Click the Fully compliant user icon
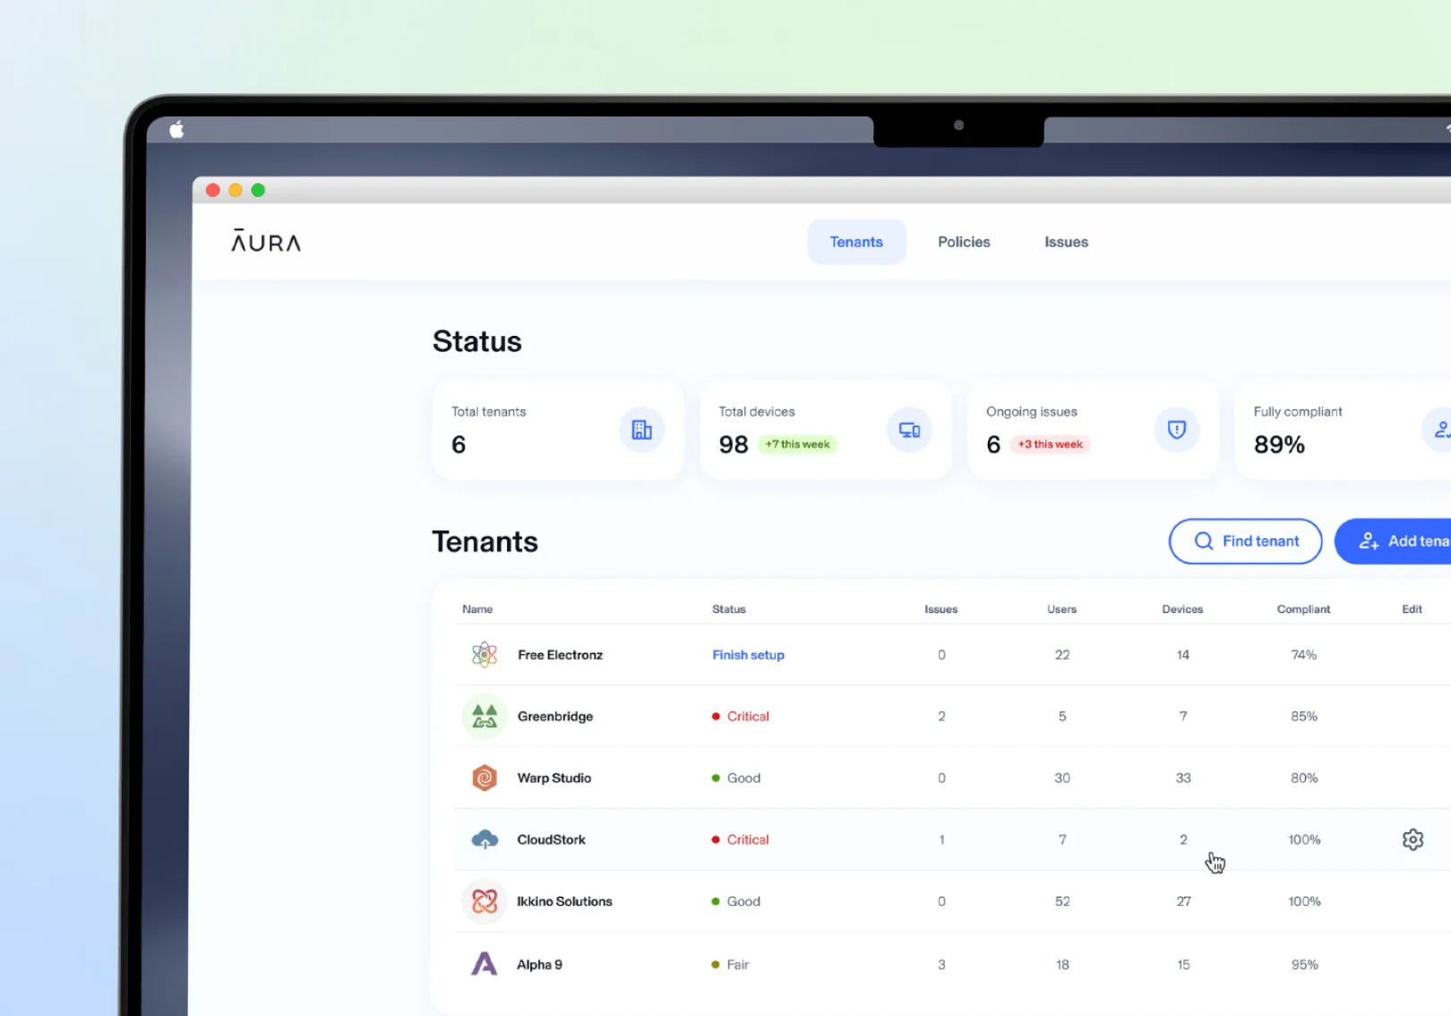The width and height of the screenshot is (1451, 1016). (1438, 430)
